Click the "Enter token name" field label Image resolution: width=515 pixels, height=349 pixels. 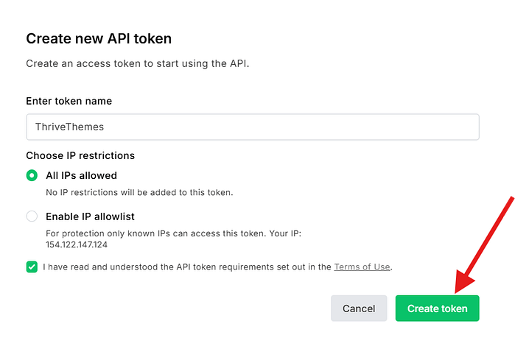point(69,101)
